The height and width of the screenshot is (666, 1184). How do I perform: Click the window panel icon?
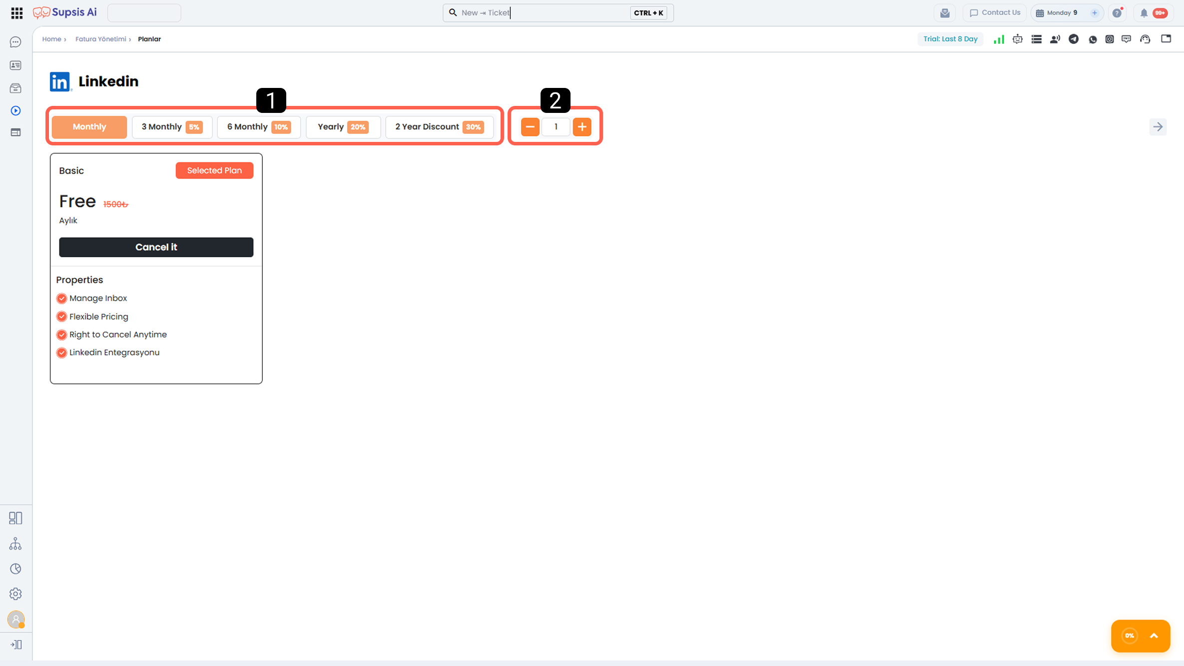1166,38
